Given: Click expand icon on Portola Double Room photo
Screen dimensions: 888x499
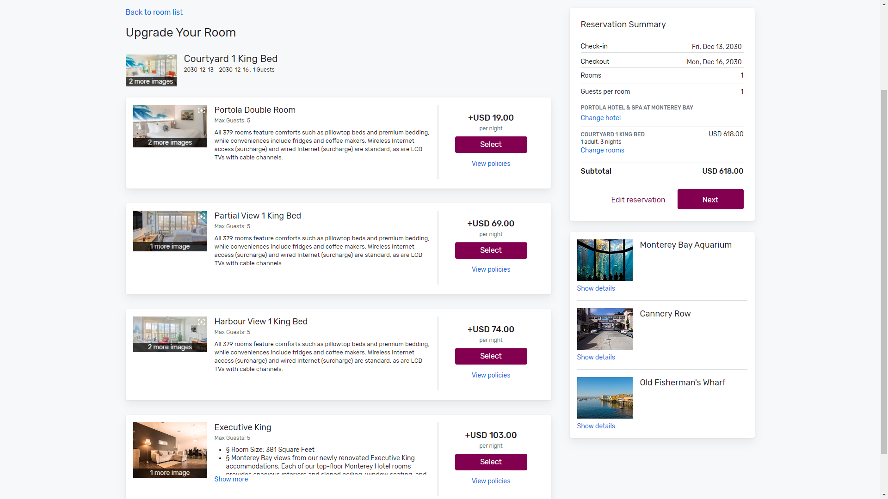Looking at the screenshot, I should click(201, 110).
